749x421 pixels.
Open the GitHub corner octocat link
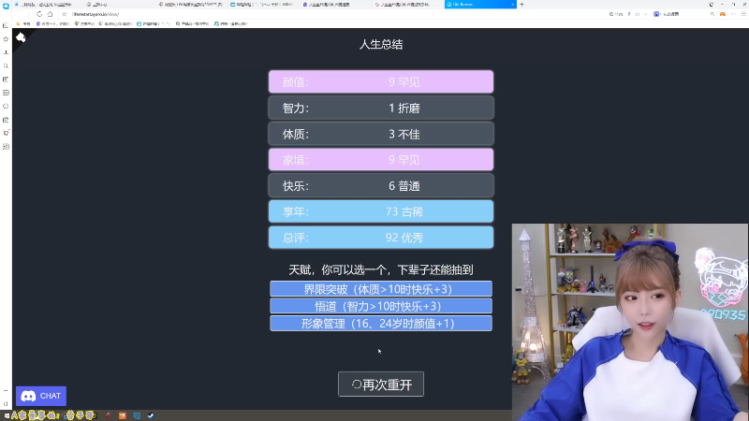click(x=21, y=37)
